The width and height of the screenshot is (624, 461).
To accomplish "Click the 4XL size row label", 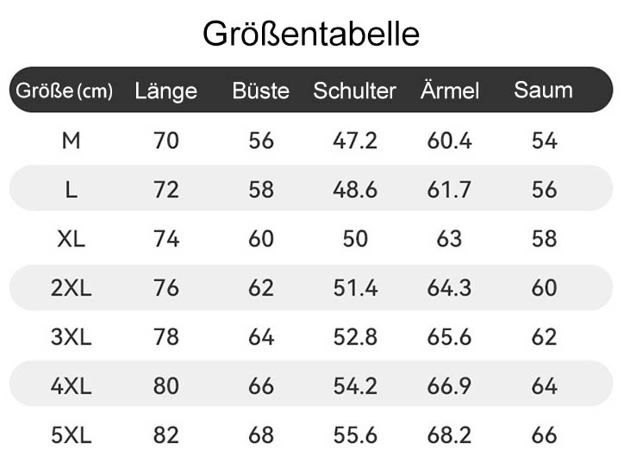I will [71, 386].
